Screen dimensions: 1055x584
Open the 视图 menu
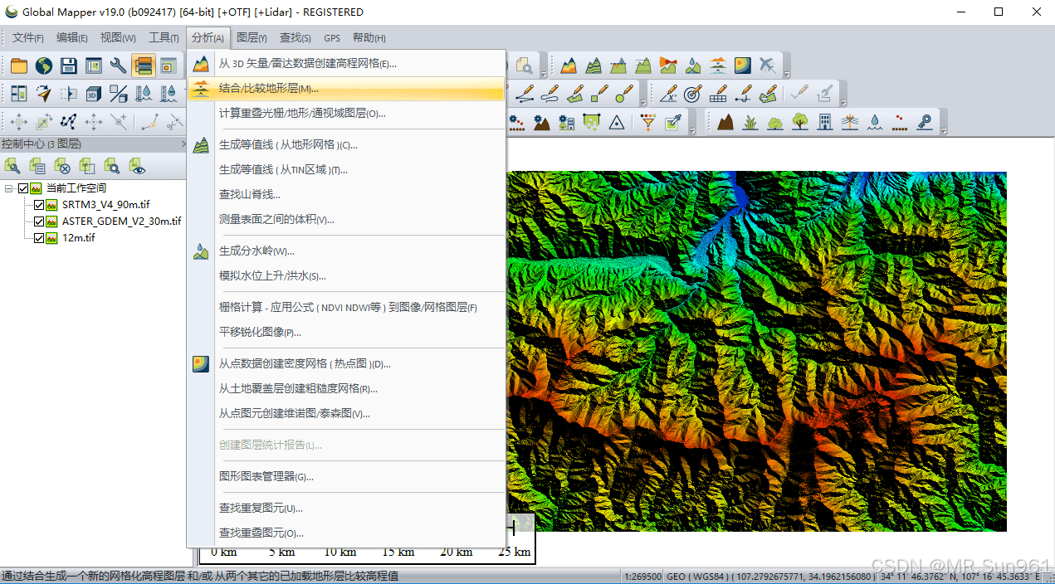118,38
